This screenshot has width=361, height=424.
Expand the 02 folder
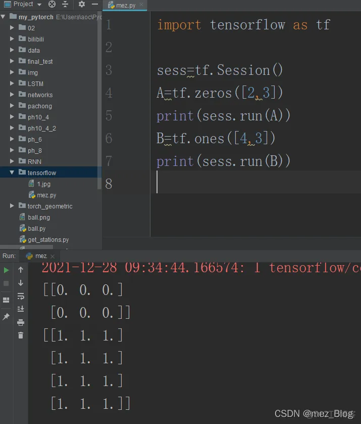pos(12,28)
